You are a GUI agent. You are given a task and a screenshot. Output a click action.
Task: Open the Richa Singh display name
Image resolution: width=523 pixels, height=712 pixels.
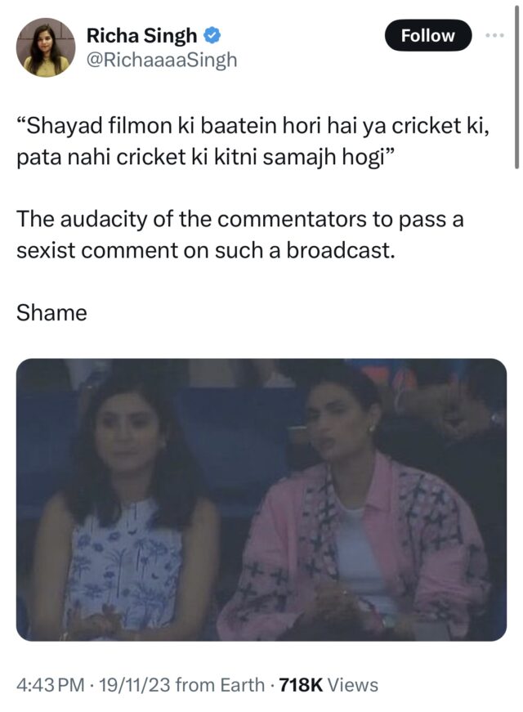point(141,35)
